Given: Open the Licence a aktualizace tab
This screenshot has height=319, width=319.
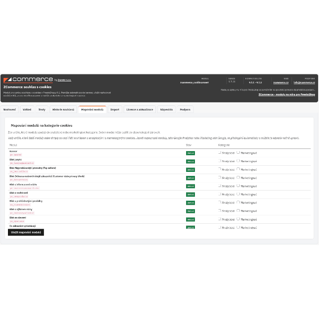Looking at the screenshot, I should click(140, 109).
